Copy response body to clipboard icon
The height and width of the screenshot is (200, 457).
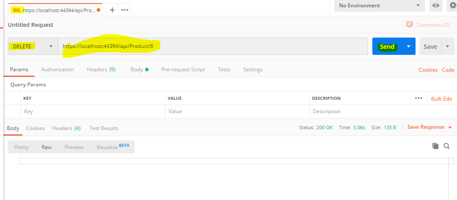pyautogui.click(x=435, y=146)
